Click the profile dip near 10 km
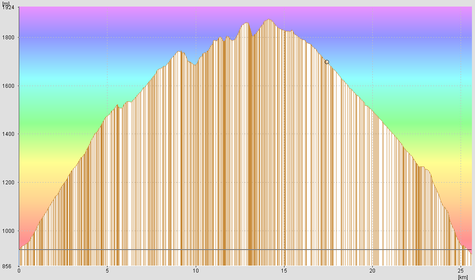 (195, 65)
